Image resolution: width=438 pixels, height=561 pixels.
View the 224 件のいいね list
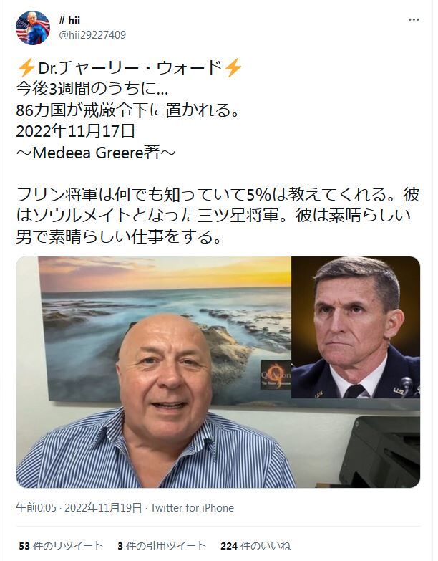pyautogui.click(x=255, y=546)
